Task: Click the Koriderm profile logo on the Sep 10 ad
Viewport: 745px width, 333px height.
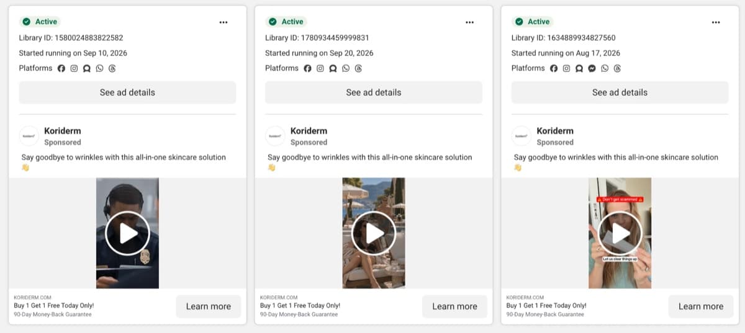Action: [x=29, y=136]
